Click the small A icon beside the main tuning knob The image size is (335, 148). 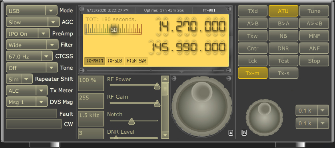[x=231, y=133]
